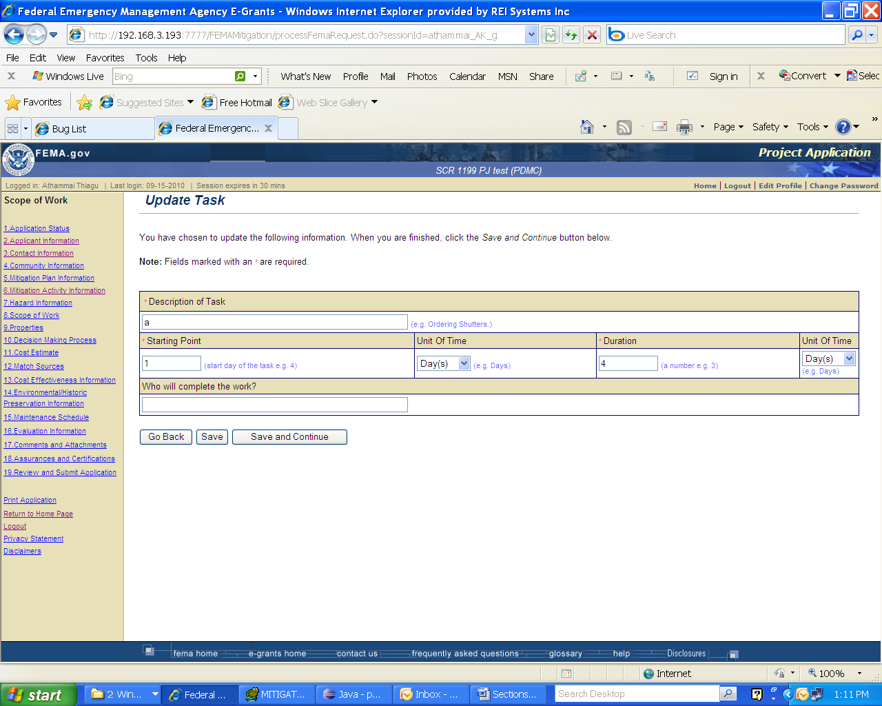Open the View menu
Image resolution: width=882 pixels, height=706 pixels.
(66, 58)
